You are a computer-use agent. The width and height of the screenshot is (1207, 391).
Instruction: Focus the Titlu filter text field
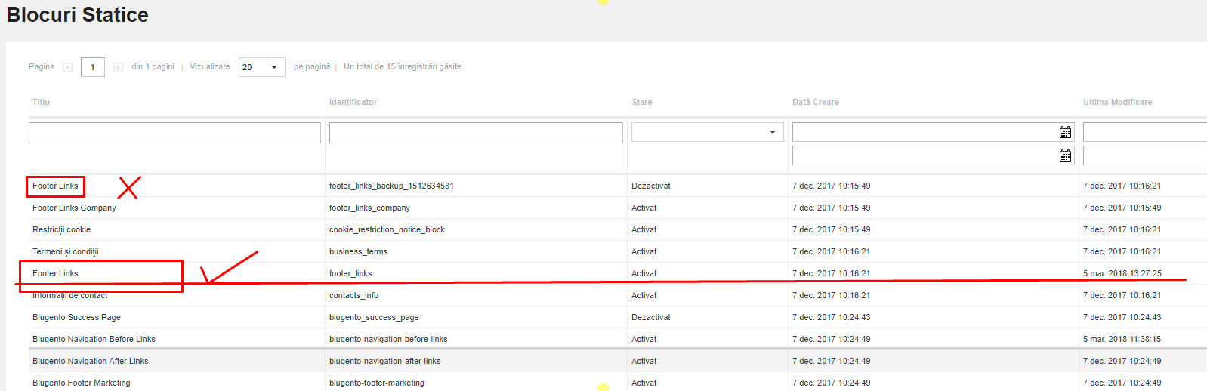(174, 133)
